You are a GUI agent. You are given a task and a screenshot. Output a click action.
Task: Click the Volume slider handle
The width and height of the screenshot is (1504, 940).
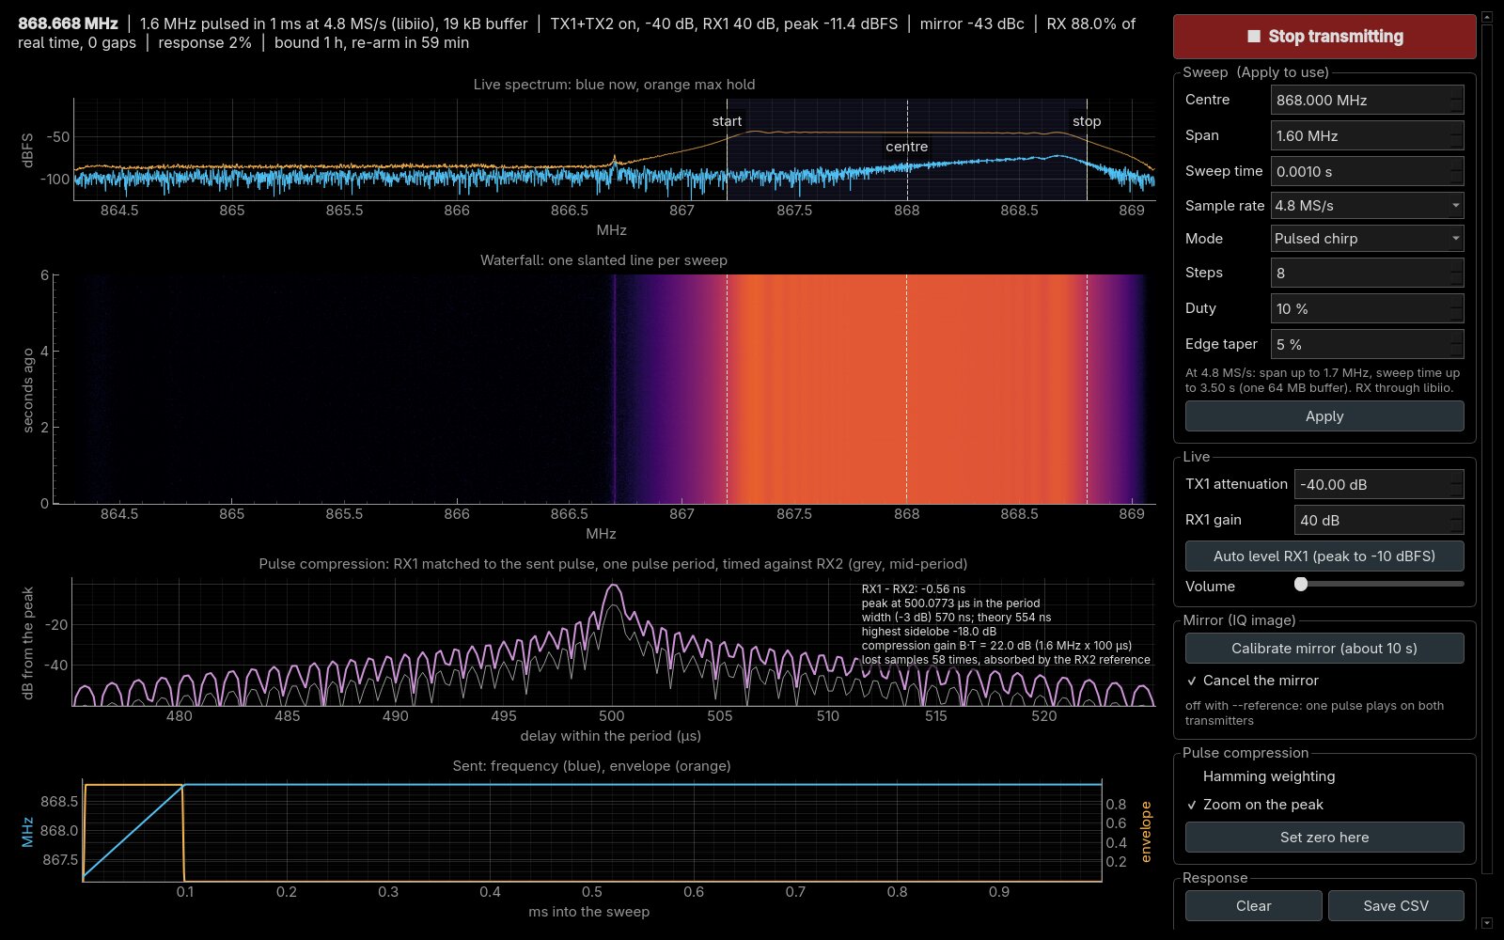coord(1301,584)
